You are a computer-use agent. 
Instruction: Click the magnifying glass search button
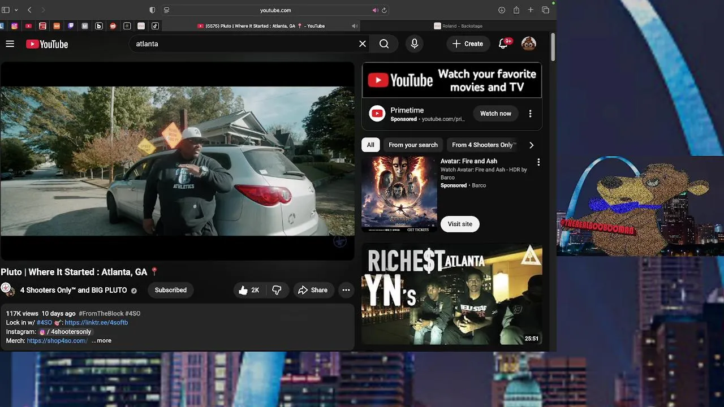click(x=384, y=44)
